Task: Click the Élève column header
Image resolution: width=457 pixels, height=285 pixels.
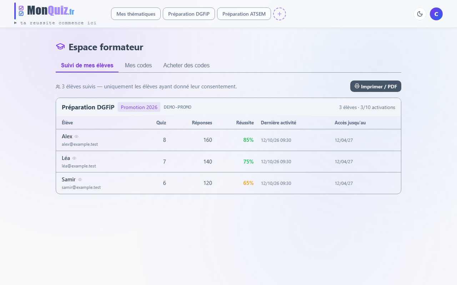Action: 67,123
